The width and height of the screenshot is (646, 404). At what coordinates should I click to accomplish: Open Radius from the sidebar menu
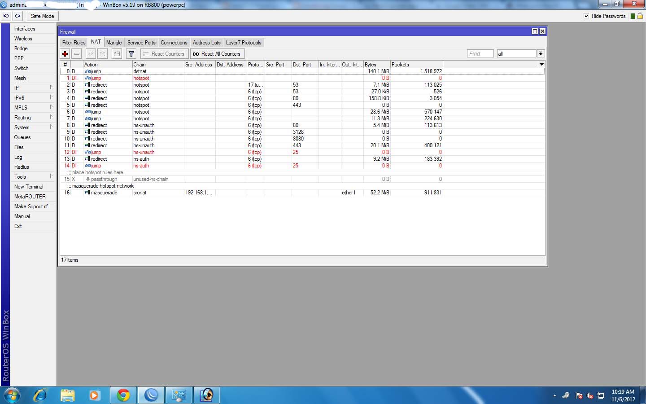(33, 167)
